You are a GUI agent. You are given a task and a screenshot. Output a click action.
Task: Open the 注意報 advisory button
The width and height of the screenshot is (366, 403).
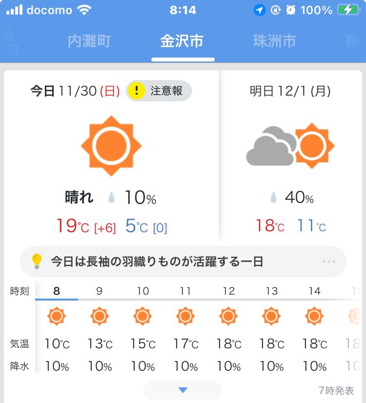tap(159, 91)
